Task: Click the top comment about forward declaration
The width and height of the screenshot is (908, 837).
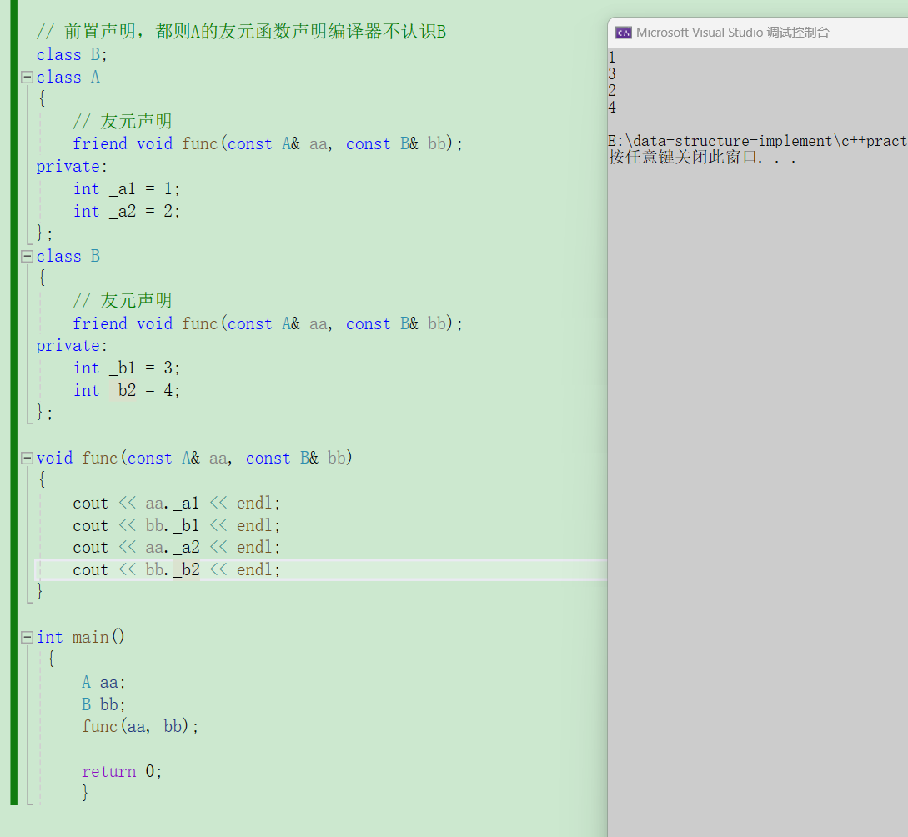Action: pos(241,31)
